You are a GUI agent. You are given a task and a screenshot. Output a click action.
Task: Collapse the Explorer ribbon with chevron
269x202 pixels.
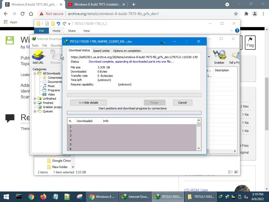coord(231,31)
